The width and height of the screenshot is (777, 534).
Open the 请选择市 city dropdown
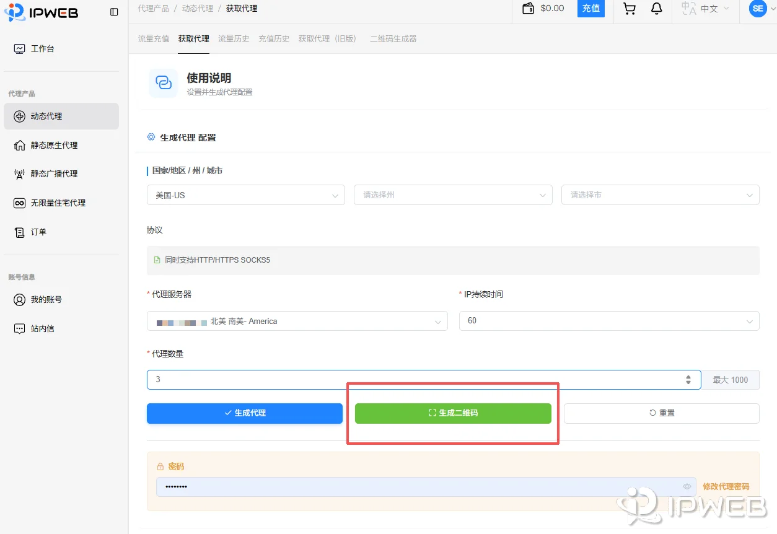[x=661, y=195]
